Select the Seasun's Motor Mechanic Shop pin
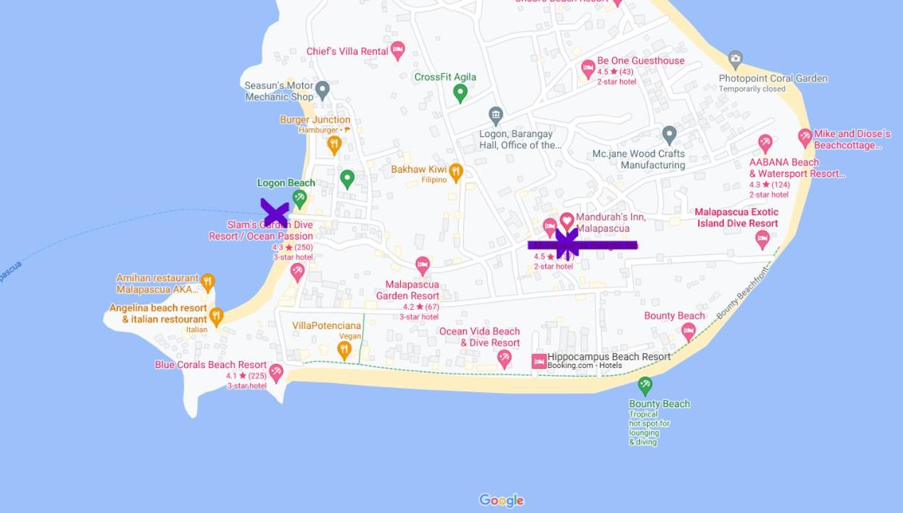This screenshot has height=513, width=903. (322, 90)
